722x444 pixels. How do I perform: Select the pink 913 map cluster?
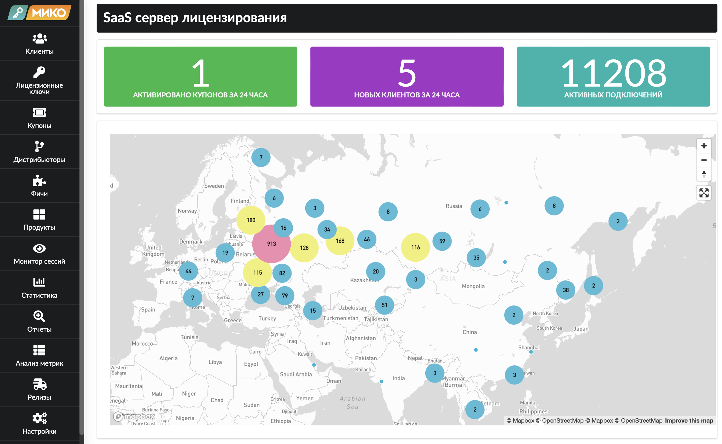click(x=272, y=244)
